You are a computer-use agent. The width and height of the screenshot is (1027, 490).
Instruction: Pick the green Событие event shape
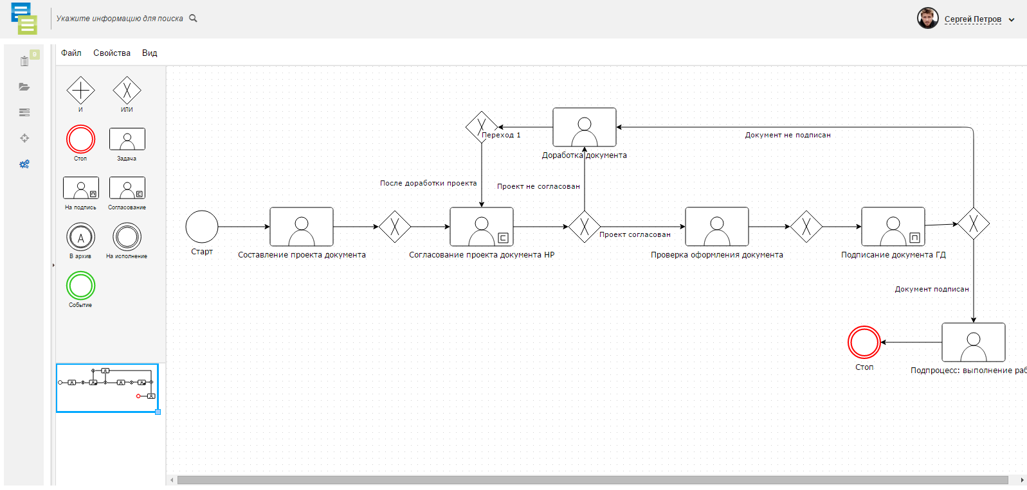pyautogui.click(x=80, y=286)
